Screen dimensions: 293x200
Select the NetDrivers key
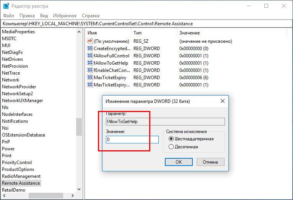(13, 59)
